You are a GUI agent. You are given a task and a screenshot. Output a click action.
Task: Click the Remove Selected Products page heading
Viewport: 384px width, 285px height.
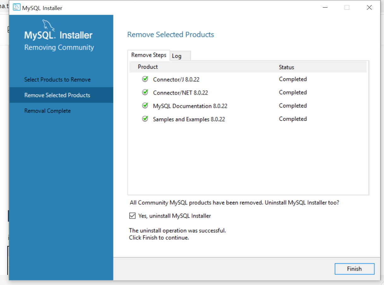point(170,35)
